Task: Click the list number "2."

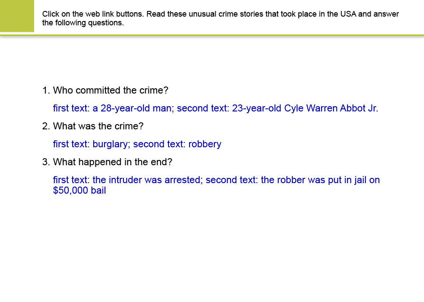Action: [46, 126]
